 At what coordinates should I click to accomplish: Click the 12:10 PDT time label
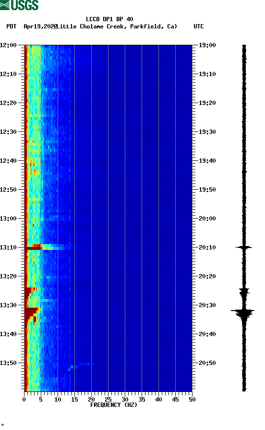coord(8,74)
